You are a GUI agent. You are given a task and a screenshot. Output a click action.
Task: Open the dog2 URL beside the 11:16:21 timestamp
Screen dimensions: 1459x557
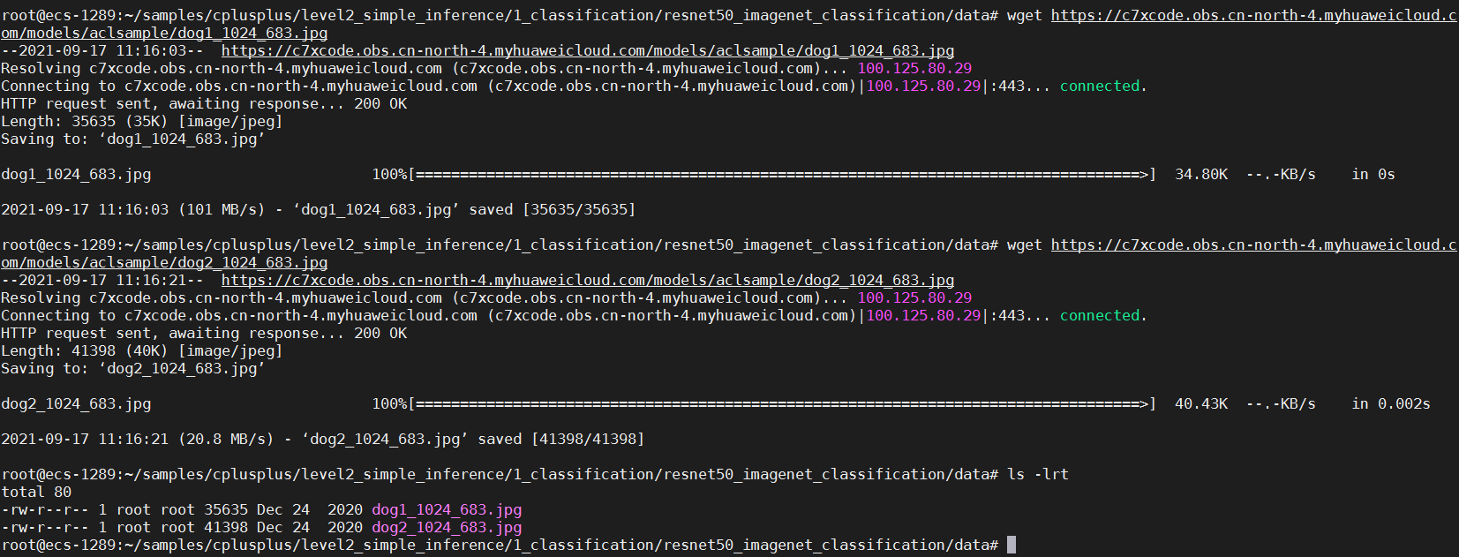point(587,281)
